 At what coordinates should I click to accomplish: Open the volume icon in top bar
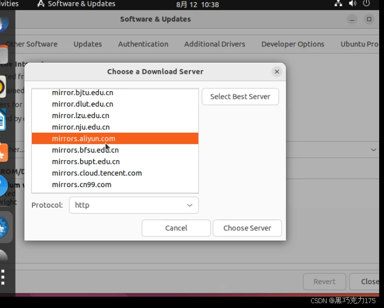click(x=353, y=4)
